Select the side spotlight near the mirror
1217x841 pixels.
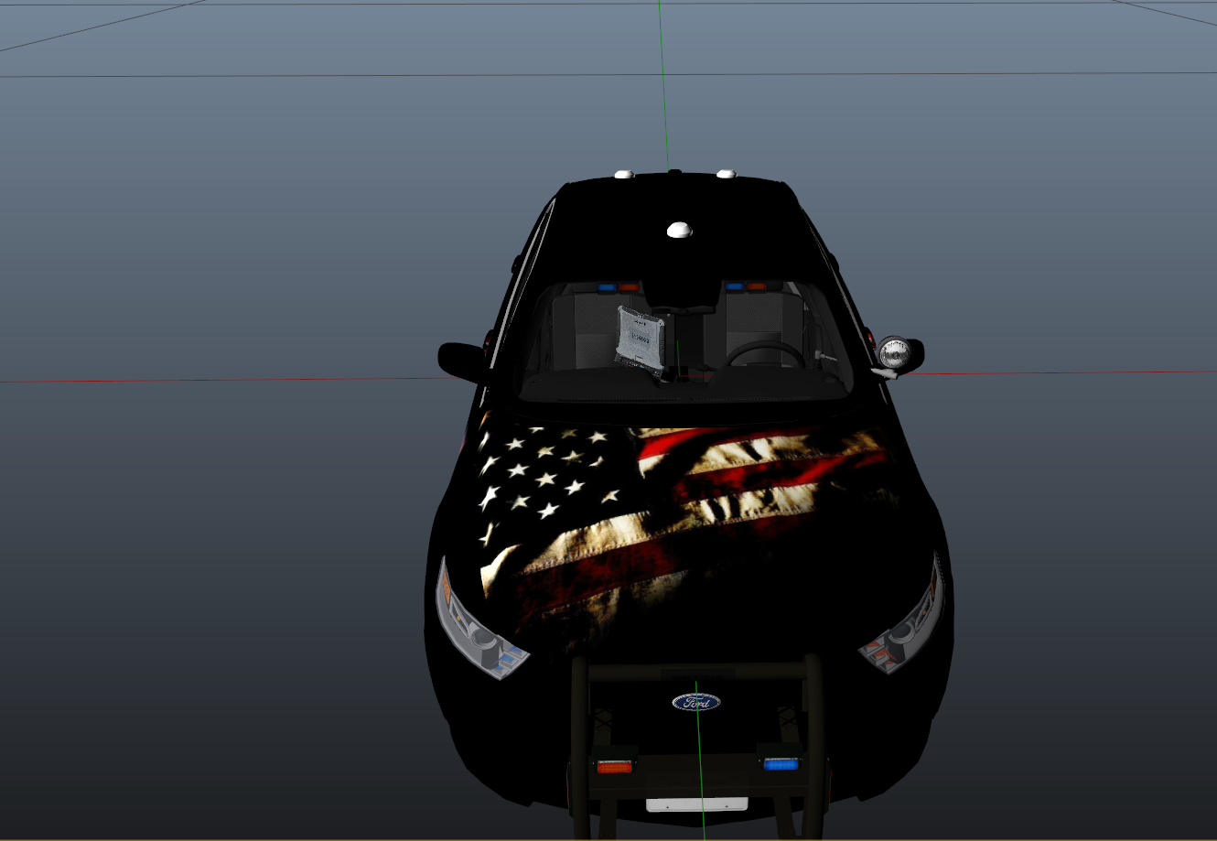(x=892, y=353)
